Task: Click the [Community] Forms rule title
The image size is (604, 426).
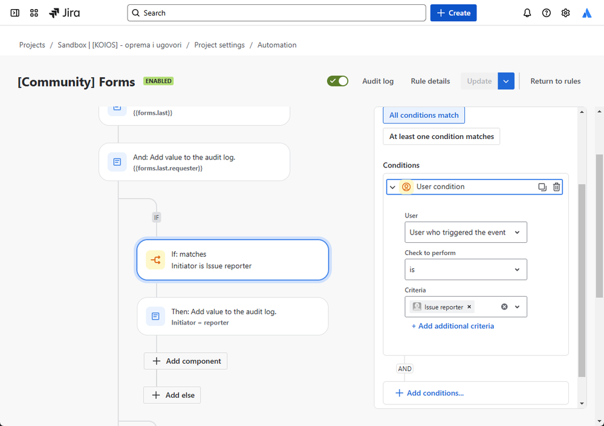Action: coord(76,82)
